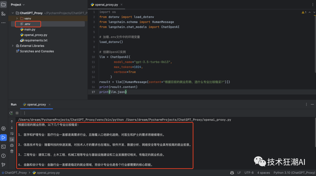Expand the venv folder
Image resolution: width=316 pixels, height=176 pixels.
tap(17, 18)
